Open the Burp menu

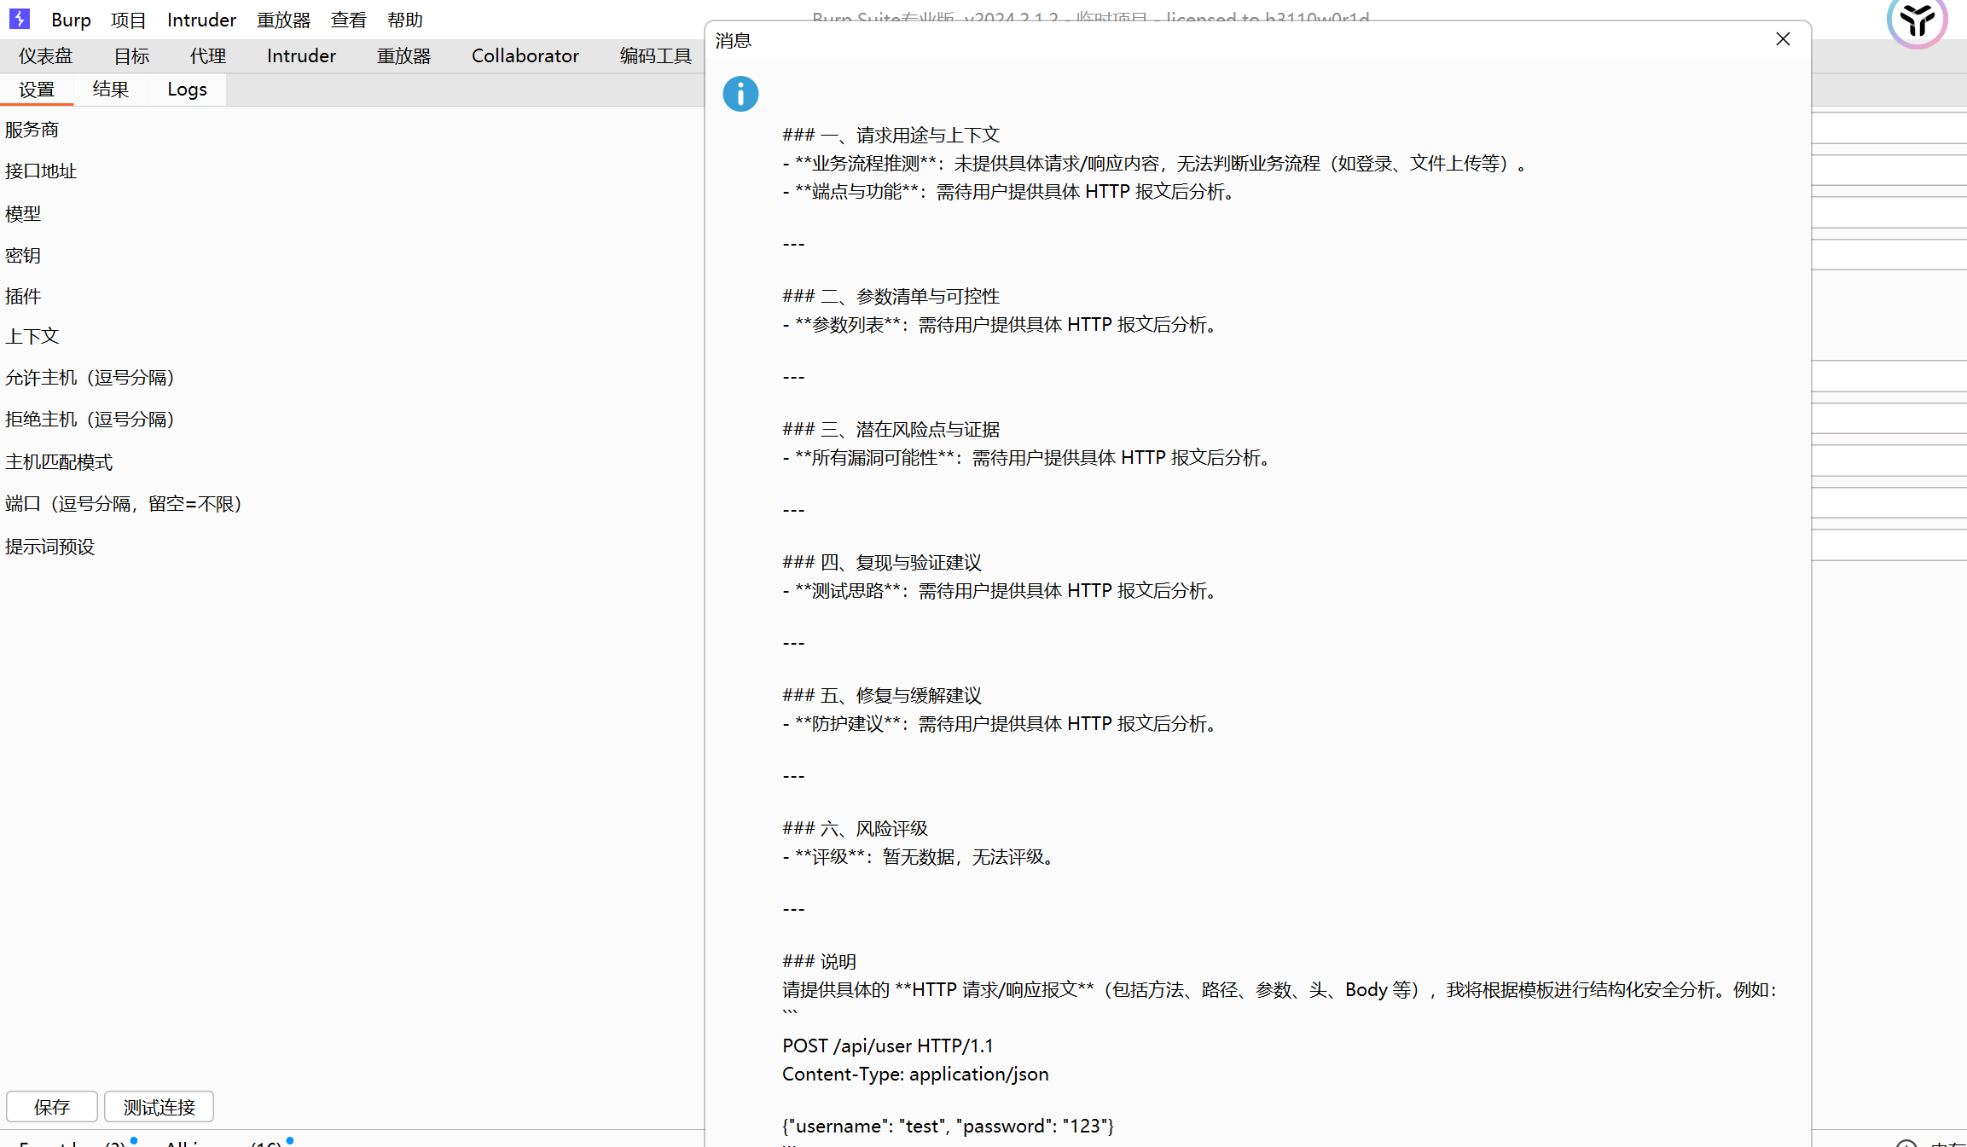point(71,20)
